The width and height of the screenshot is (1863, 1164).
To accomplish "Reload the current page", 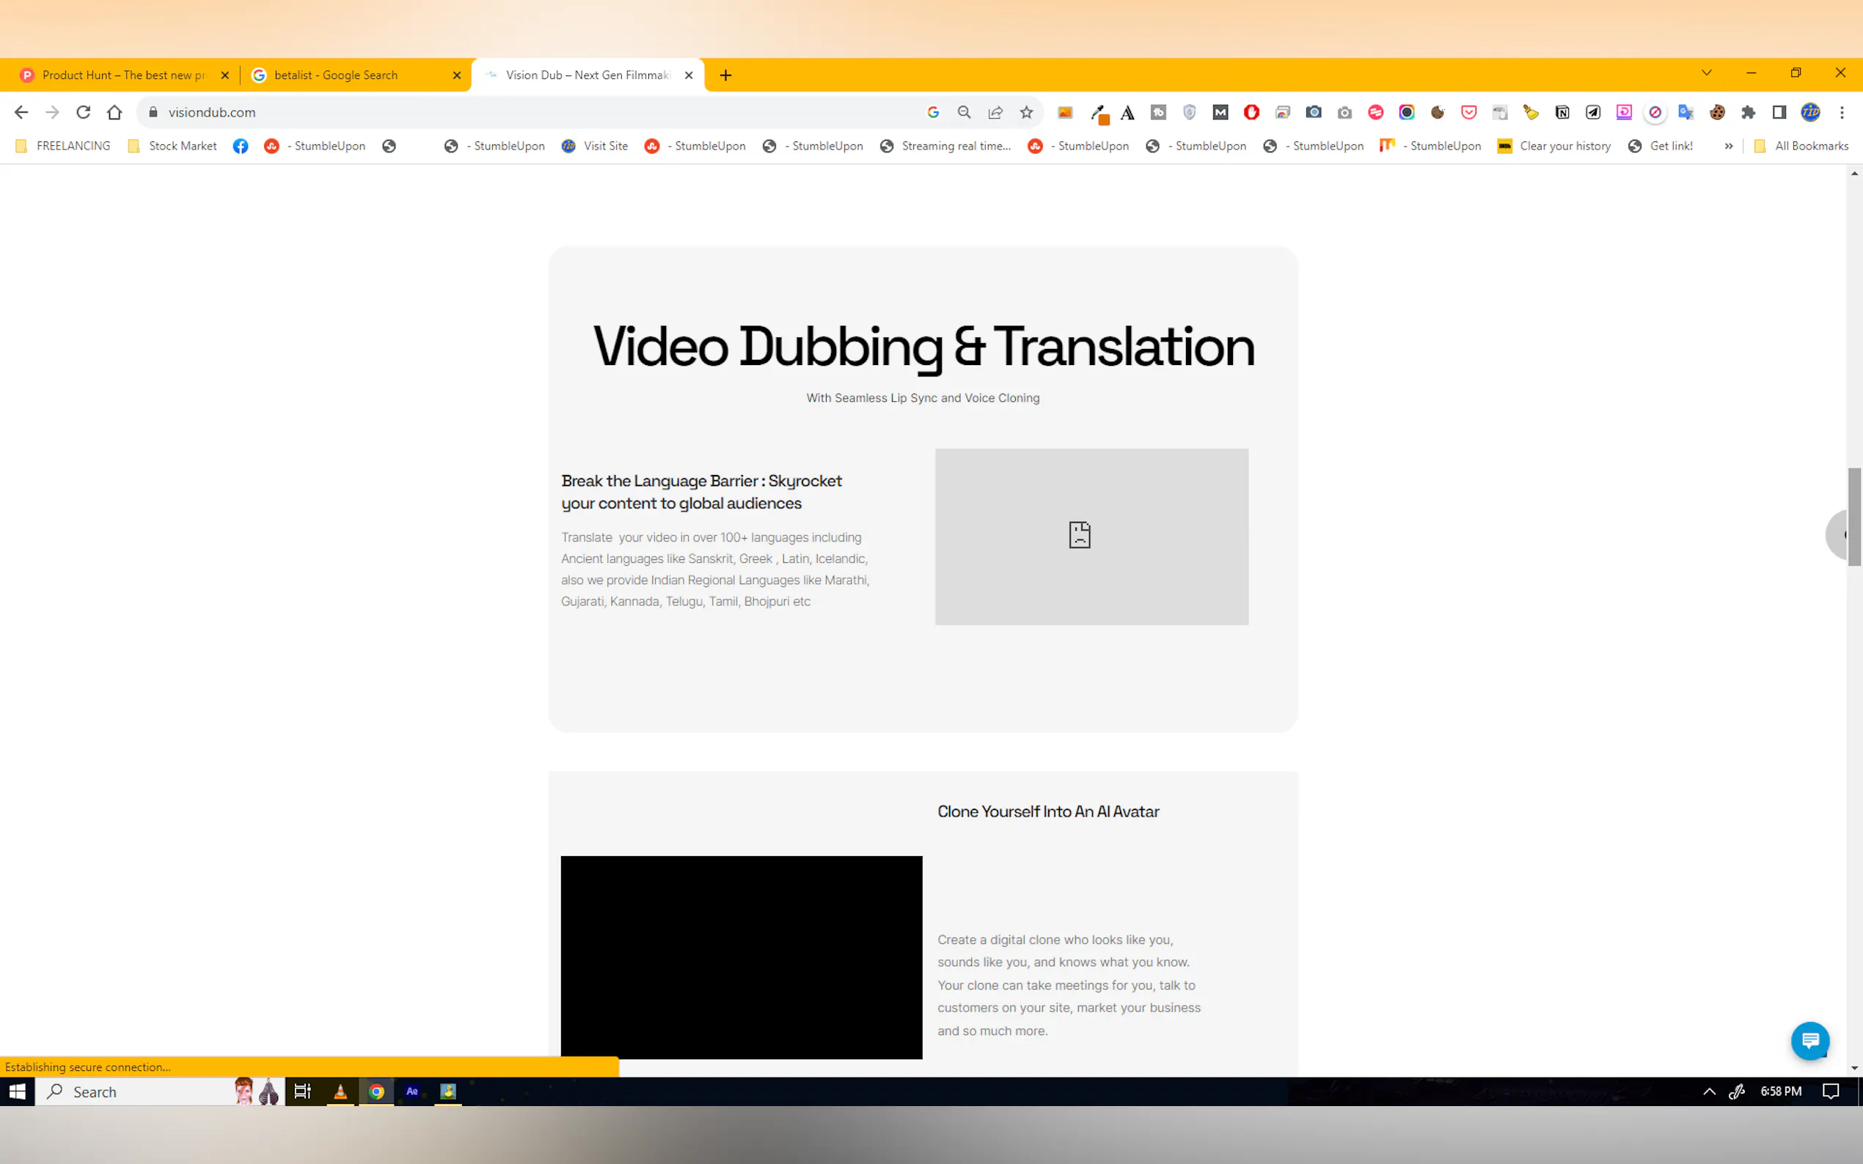I will point(83,112).
